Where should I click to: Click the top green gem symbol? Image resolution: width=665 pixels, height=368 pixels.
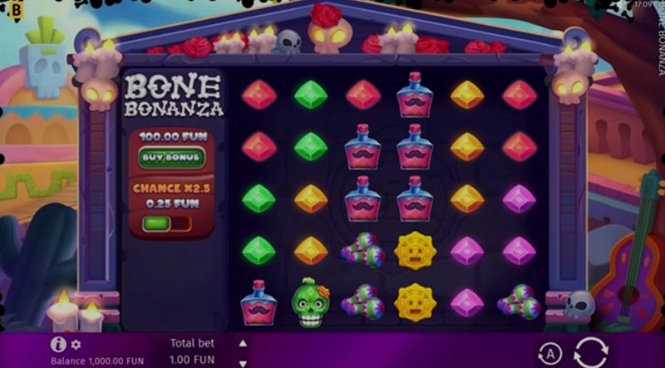tap(311, 95)
